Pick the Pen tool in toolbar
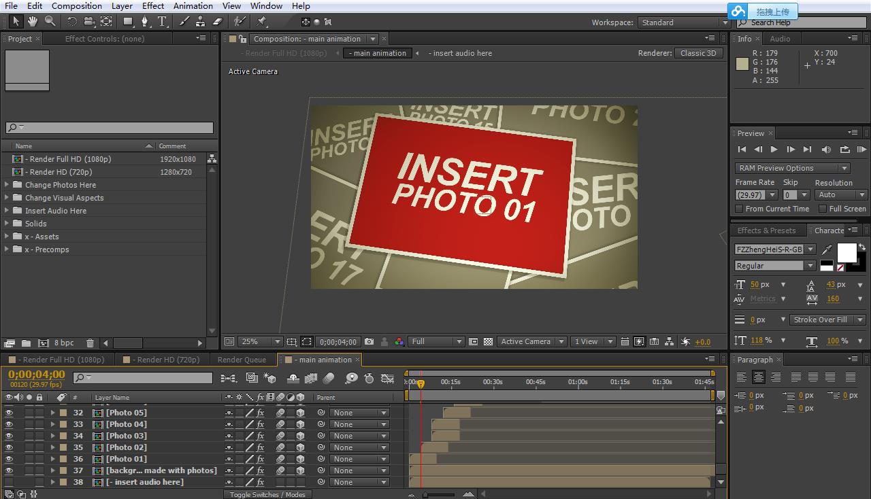Viewport: 871px width, 499px height. point(144,22)
